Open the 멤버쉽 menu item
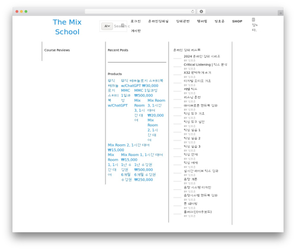Image resolution: width=296 pixels, height=250 pixels. pyautogui.click(x=202, y=21)
